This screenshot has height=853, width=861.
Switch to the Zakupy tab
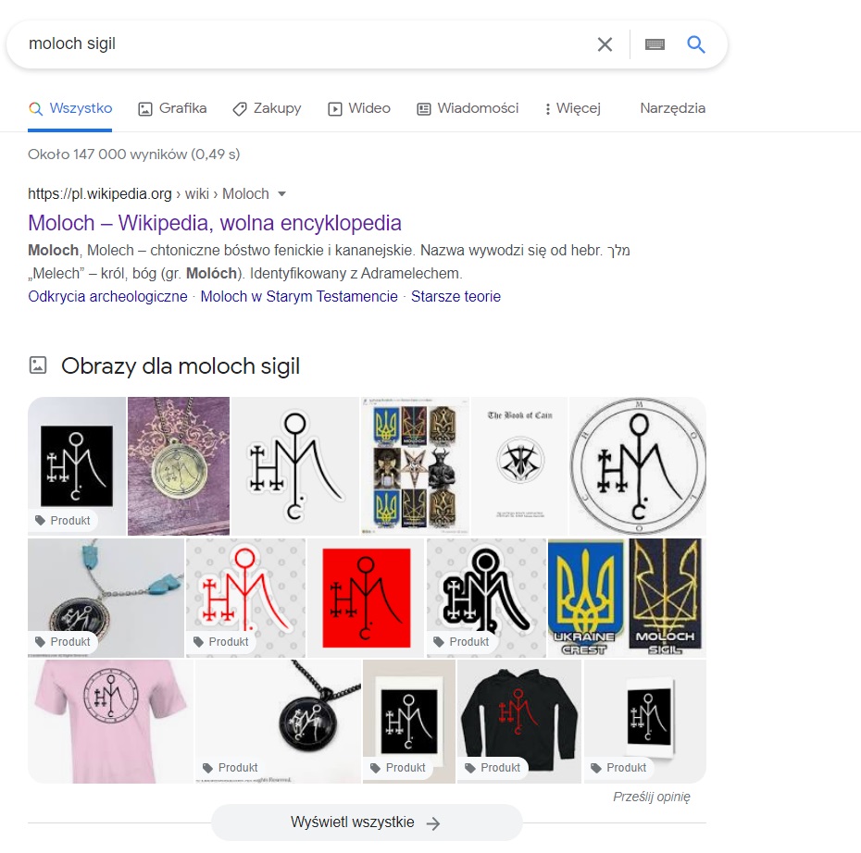pyautogui.click(x=267, y=108)
